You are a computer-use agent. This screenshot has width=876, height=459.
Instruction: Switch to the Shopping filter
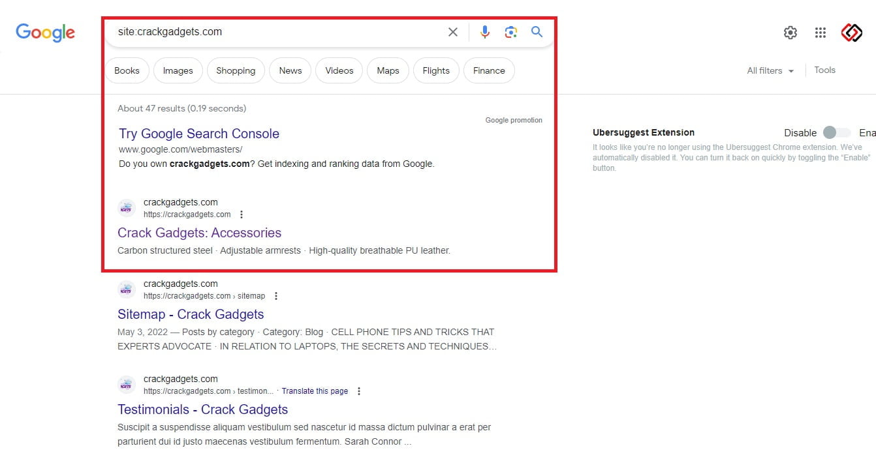tap(236, 70)
